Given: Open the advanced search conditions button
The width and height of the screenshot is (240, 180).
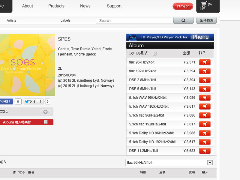Looking at the screenshot, I should click(x=206, y=20).
